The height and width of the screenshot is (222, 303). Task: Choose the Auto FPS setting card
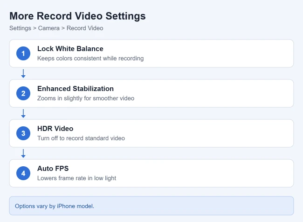tap(151, 173)
